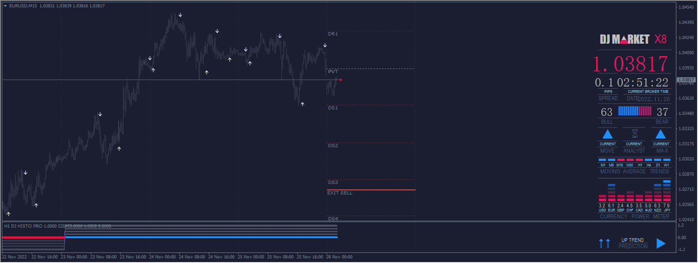Image resolution: width=698 pixels, height=263 pixels.
Task: Click the NZD 6.3 power value
Action: 657,206
